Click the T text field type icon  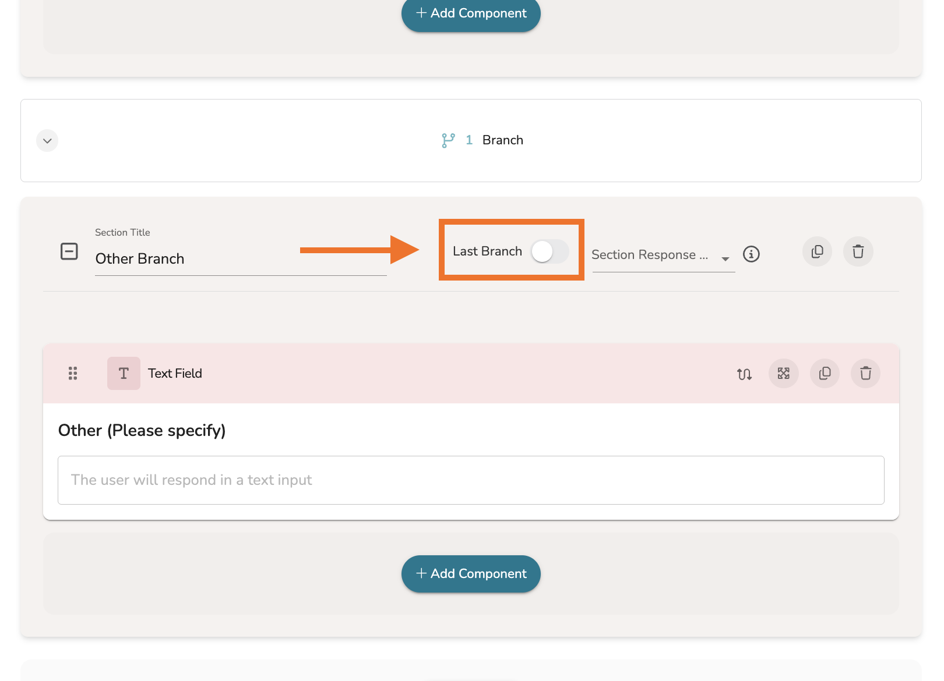(124, 374)
